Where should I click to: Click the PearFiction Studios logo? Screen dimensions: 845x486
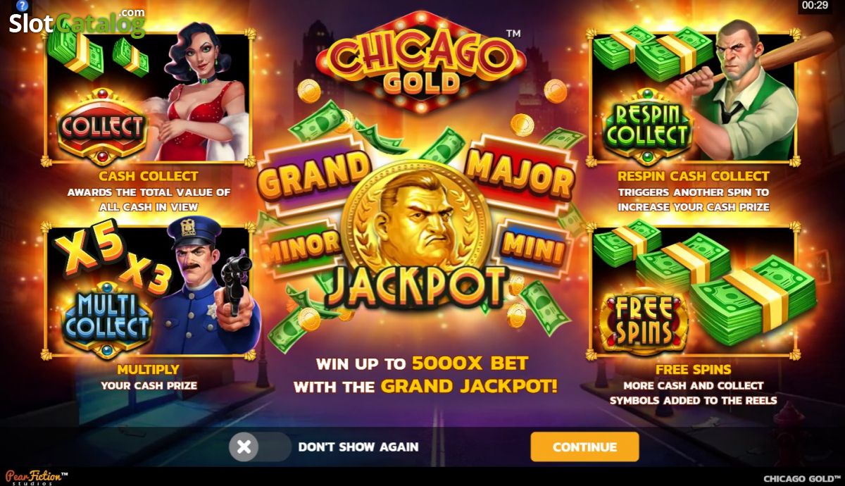pyautogui.click(x=34, y=478)
